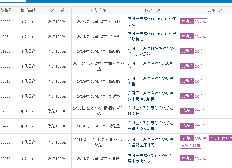Click the 问题简述 column header
Screen dimensions: 232x168
152,10
